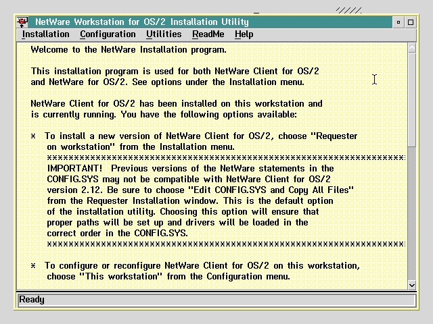This screenshot has height=324, width=433.
Task: Open the ReadMe menu
Action: (x=208, y=34)
